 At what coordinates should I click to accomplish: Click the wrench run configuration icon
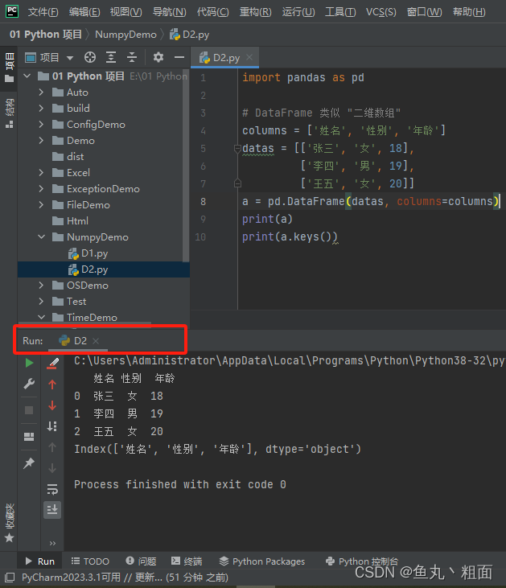[x=29, y=384]
